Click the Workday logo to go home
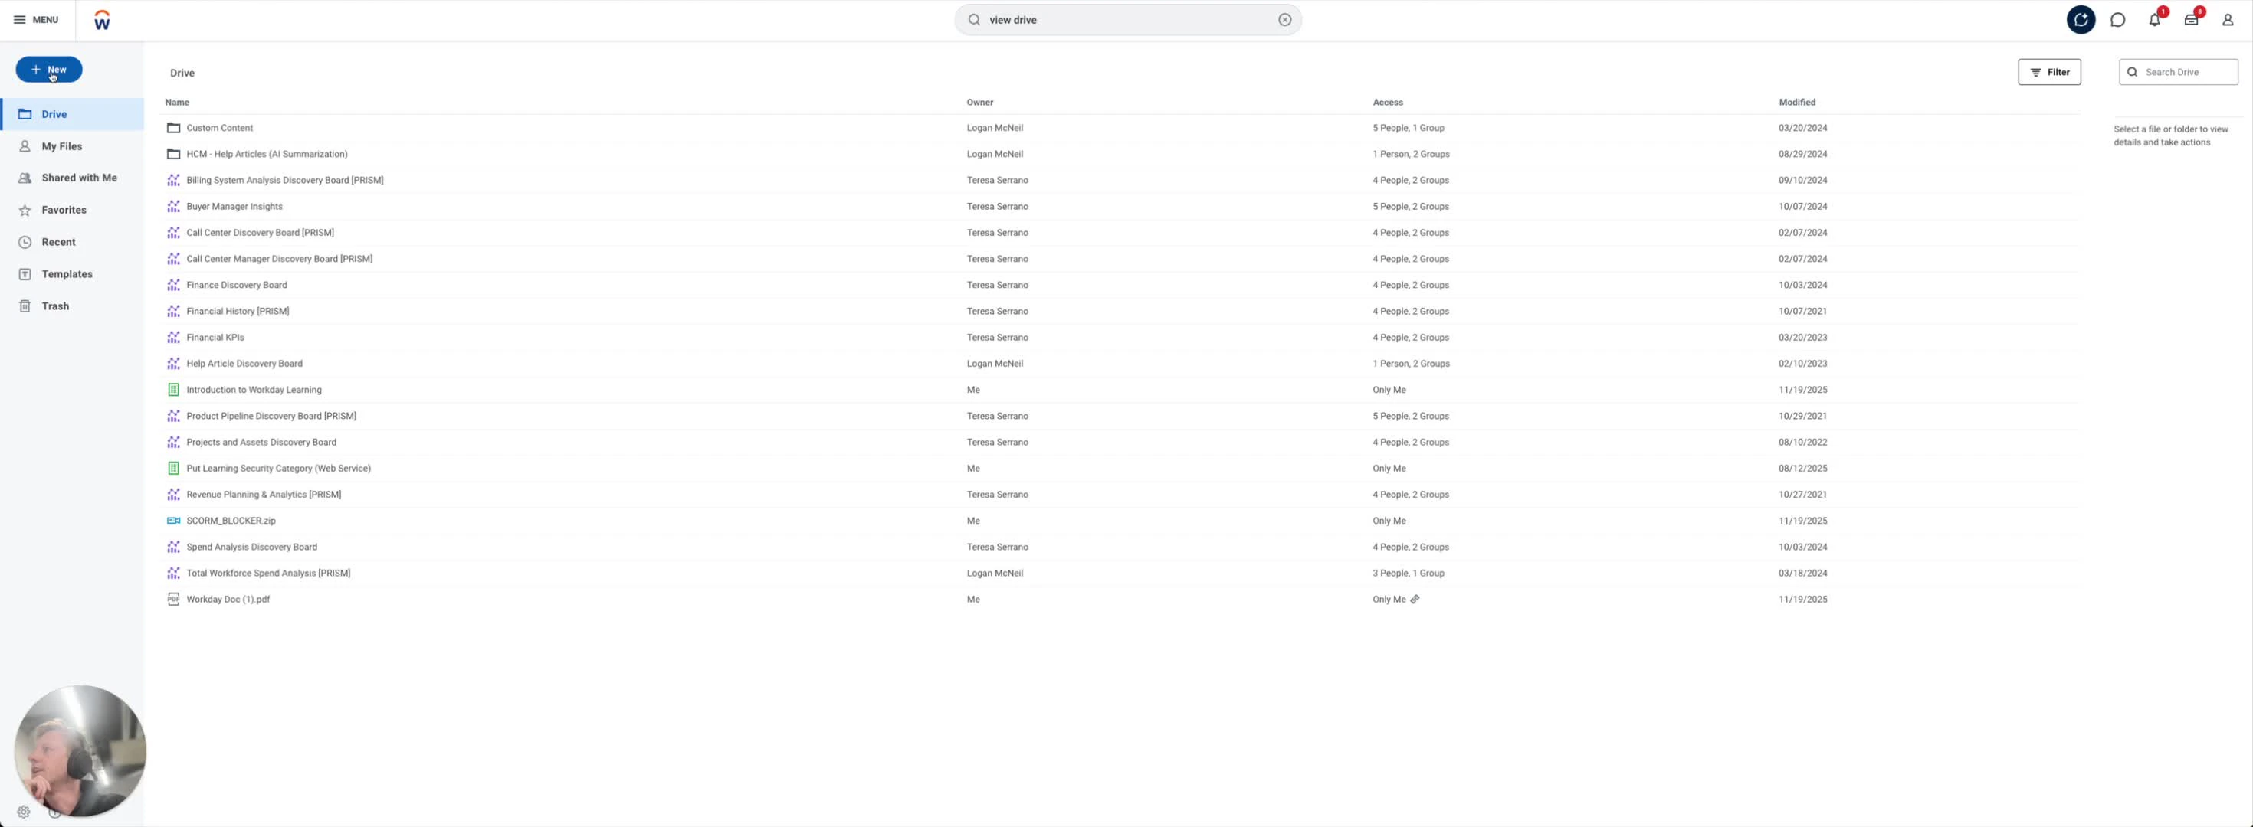2253x827 pixels. point(101,19)
